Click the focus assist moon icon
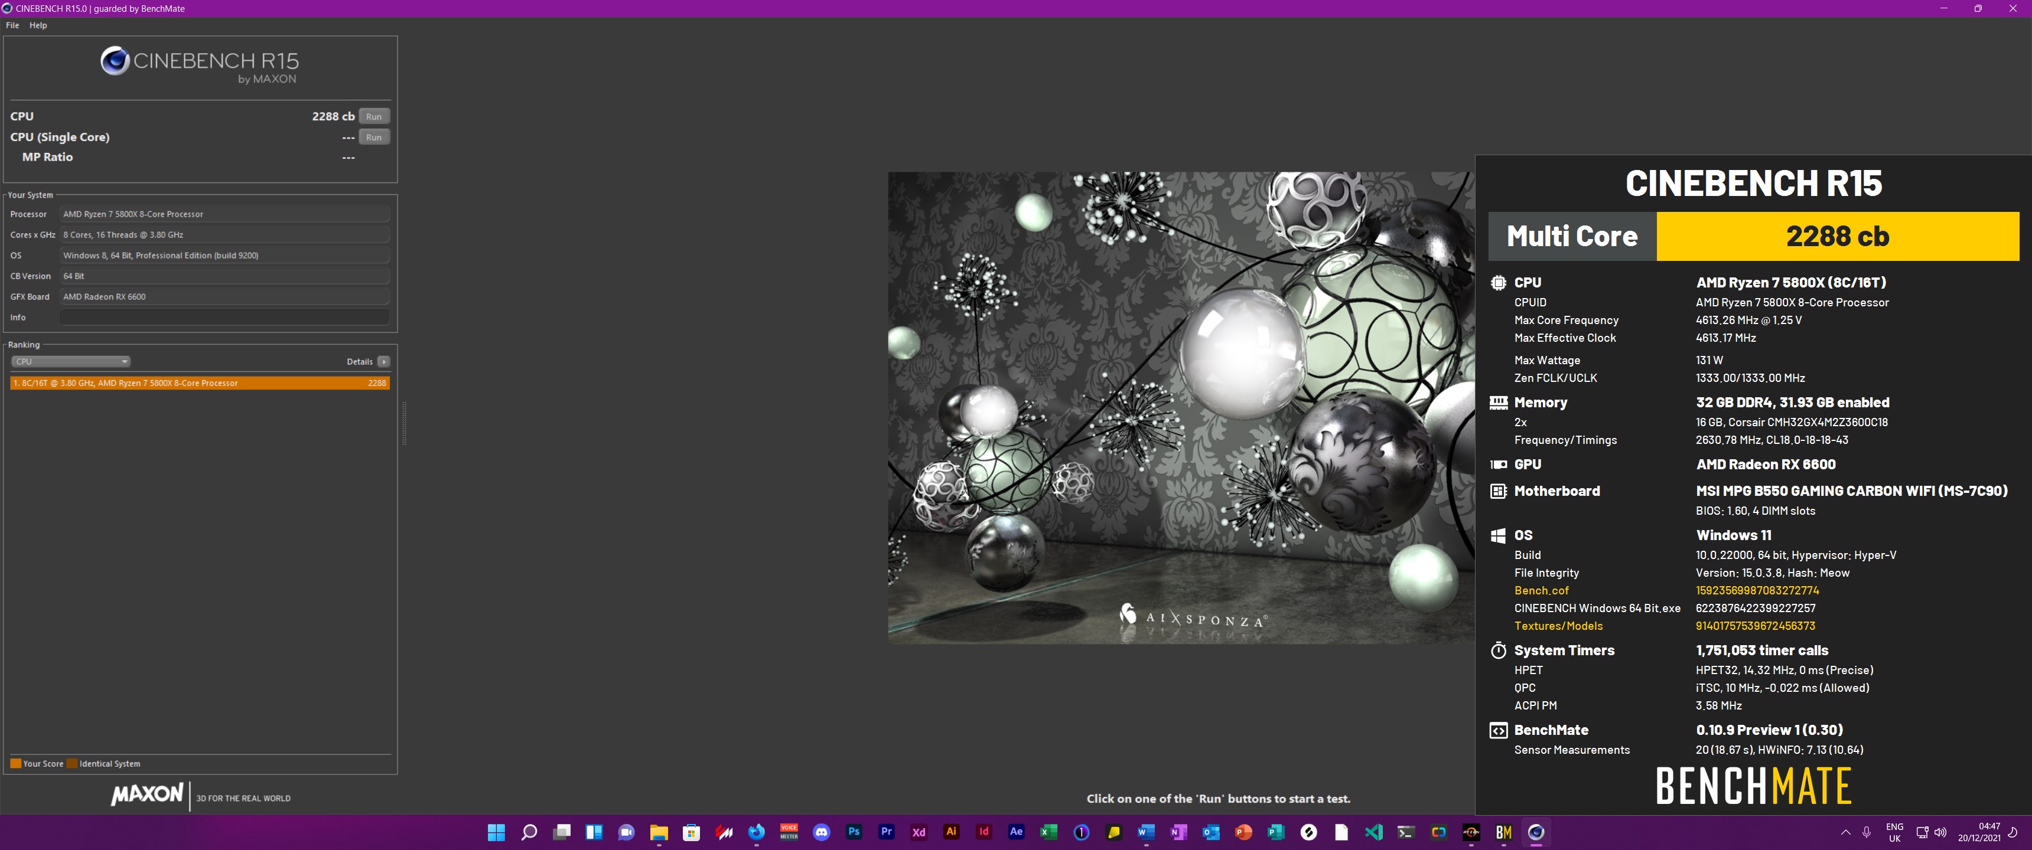Screen dimensions: 2032x850 coord(2013,832)
